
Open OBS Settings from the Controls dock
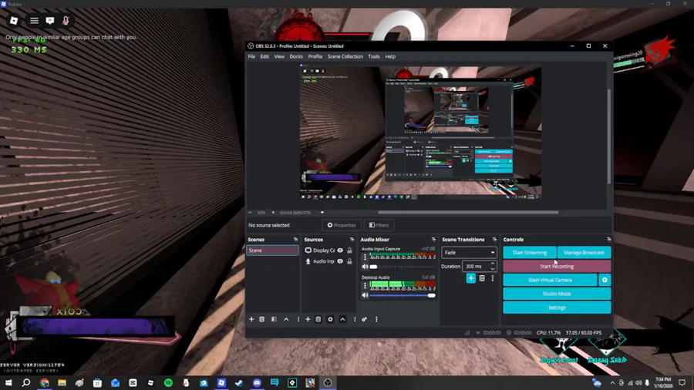tap(557, 308)
